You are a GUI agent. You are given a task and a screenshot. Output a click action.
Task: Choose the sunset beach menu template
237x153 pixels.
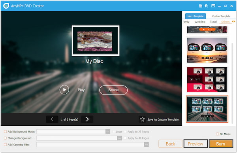[x=207, y=50]
